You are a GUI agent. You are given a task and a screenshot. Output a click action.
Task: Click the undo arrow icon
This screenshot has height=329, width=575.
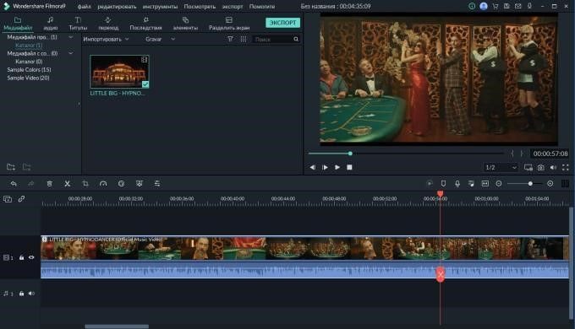pos(14,184)
